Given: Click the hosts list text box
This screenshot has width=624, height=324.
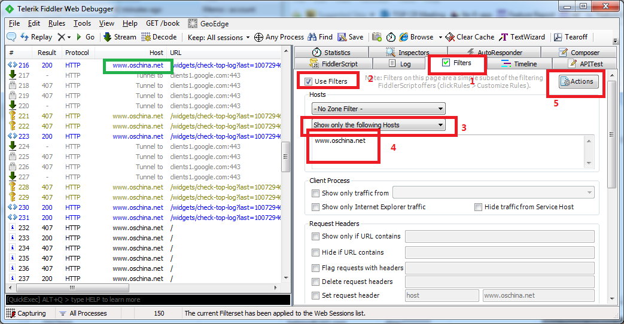Looking at the screenshot, I should (452, 152).
